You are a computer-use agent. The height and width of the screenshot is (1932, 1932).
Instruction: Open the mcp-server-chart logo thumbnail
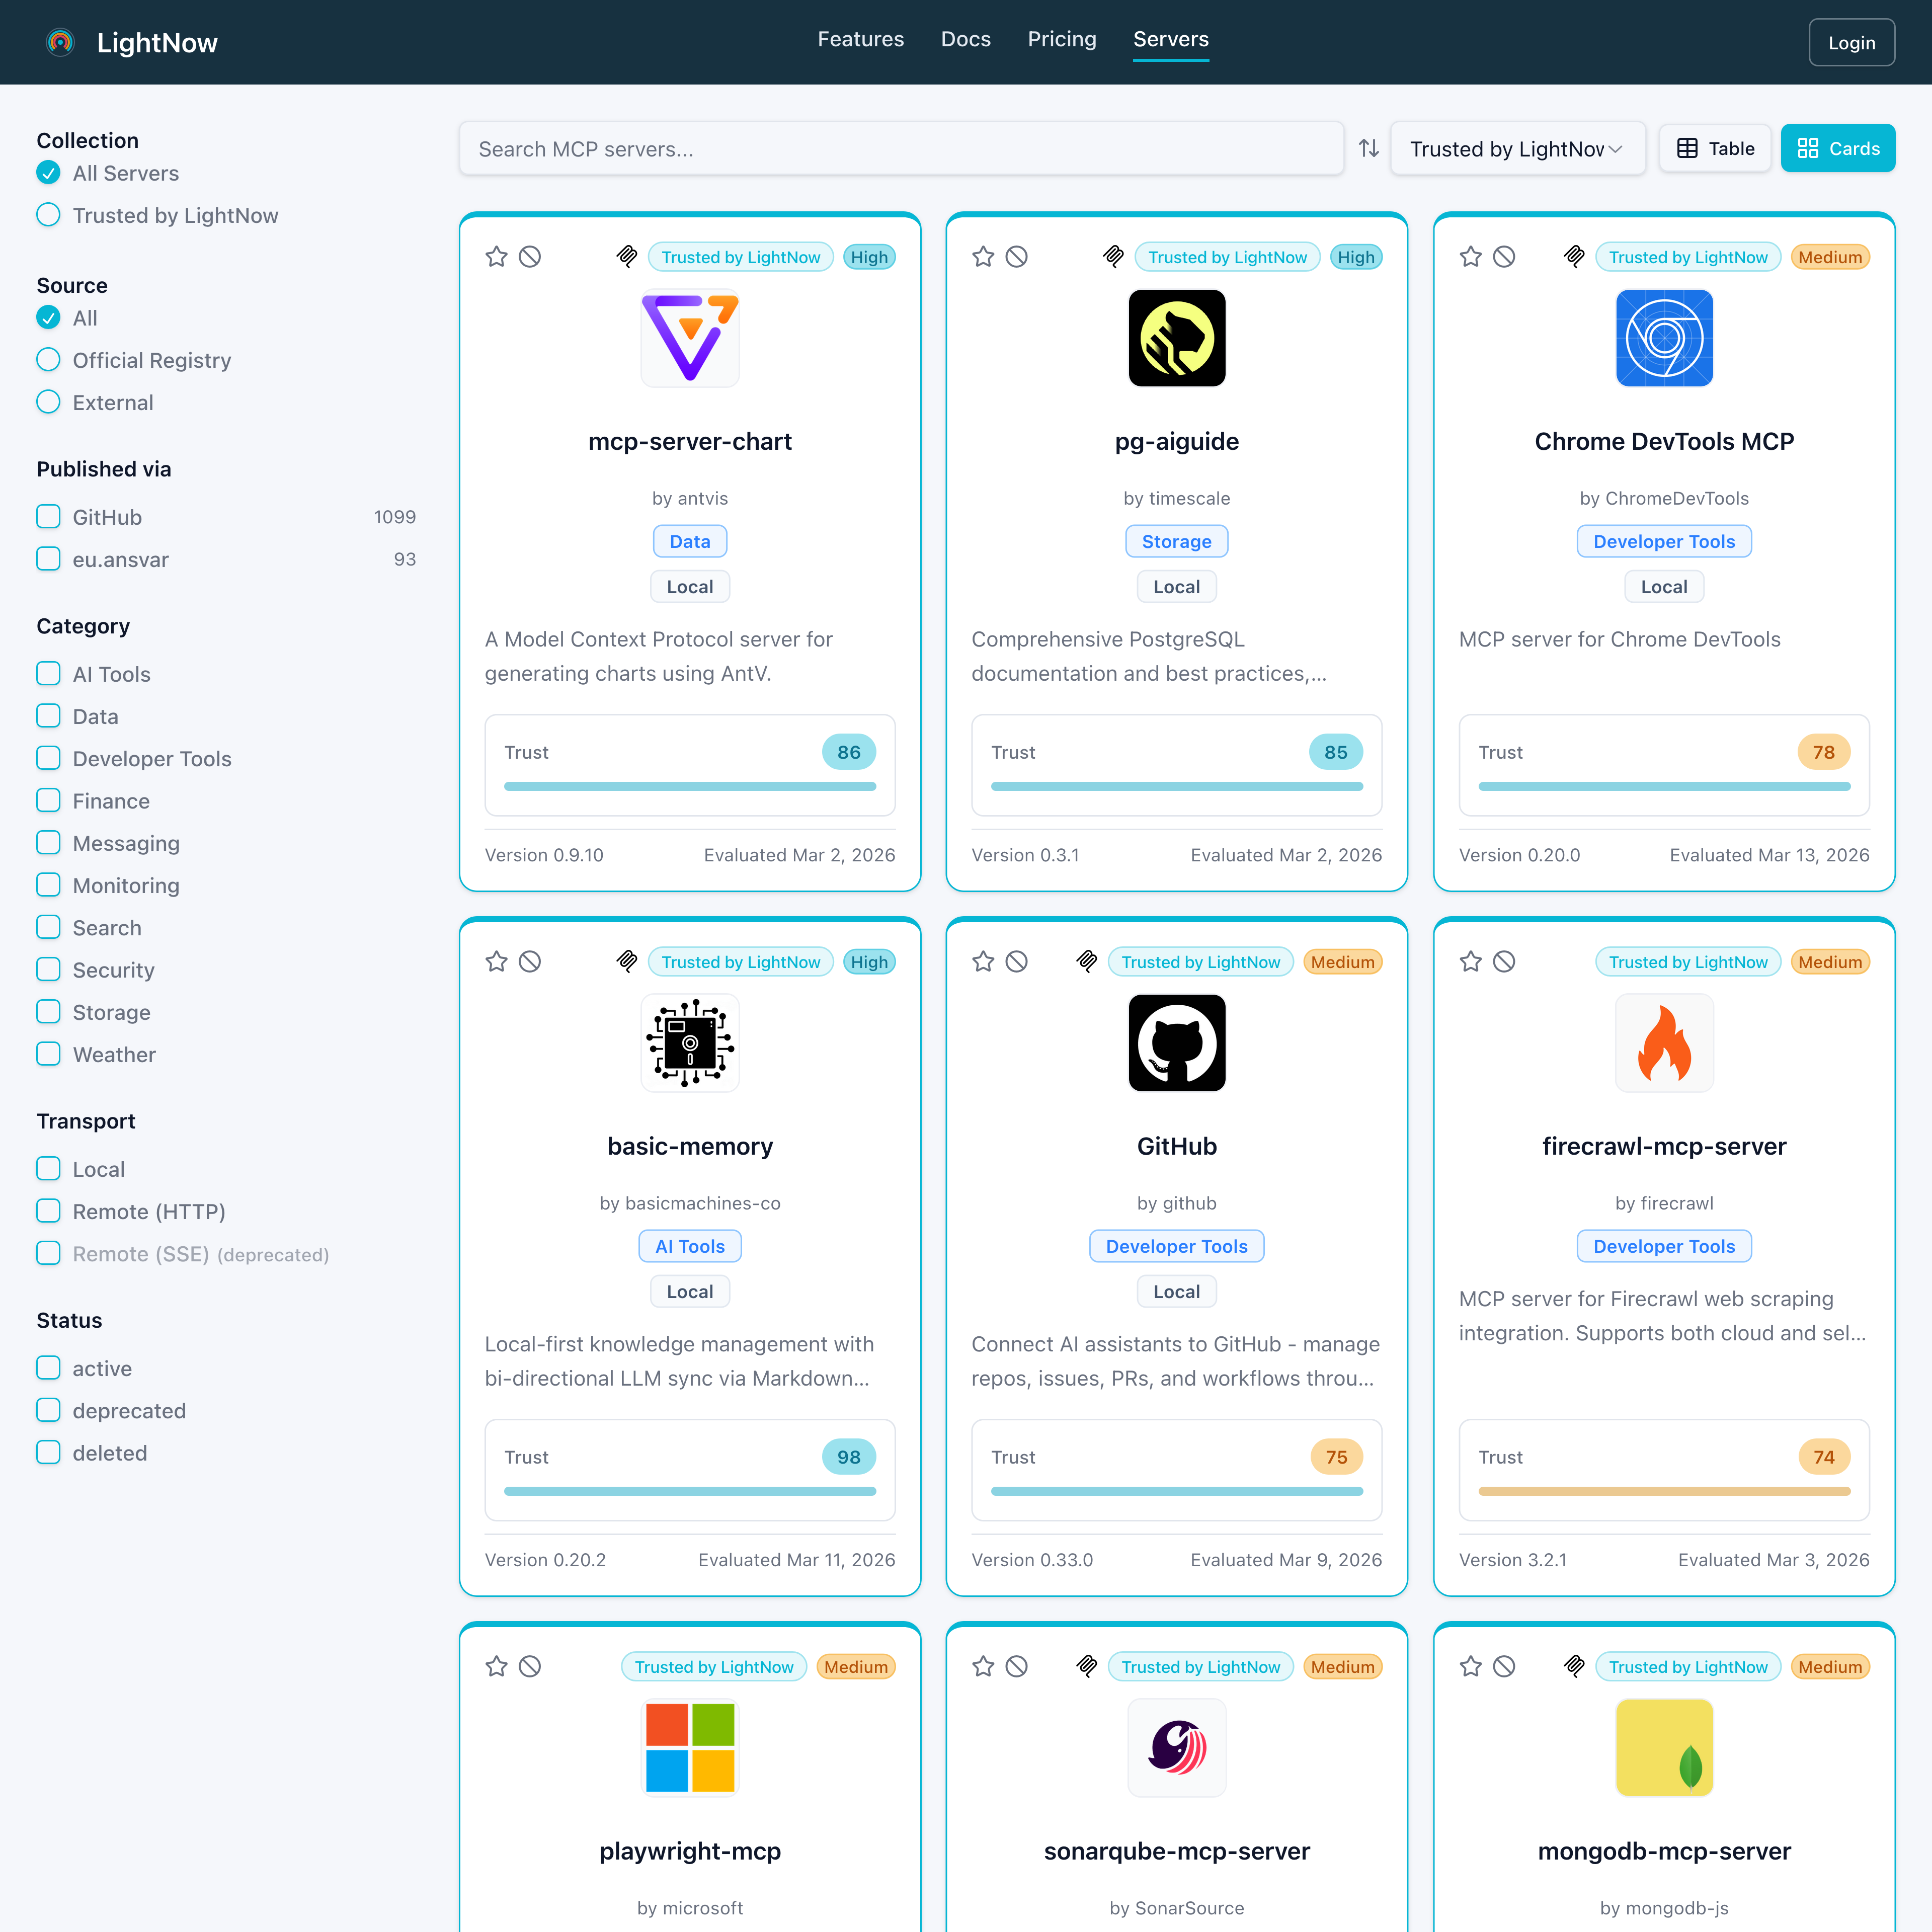(x=690, y=338)
